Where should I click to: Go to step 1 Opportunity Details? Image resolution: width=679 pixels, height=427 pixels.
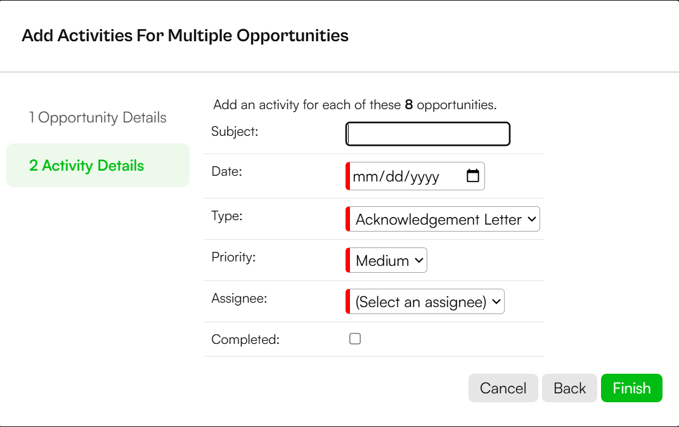point(98,117)
